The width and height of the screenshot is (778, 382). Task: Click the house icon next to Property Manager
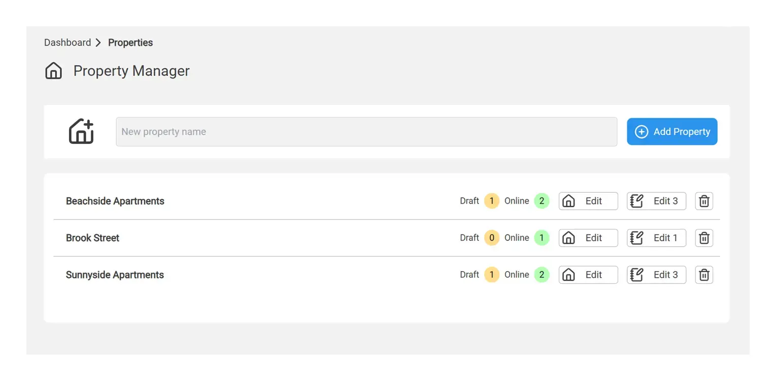53,70
